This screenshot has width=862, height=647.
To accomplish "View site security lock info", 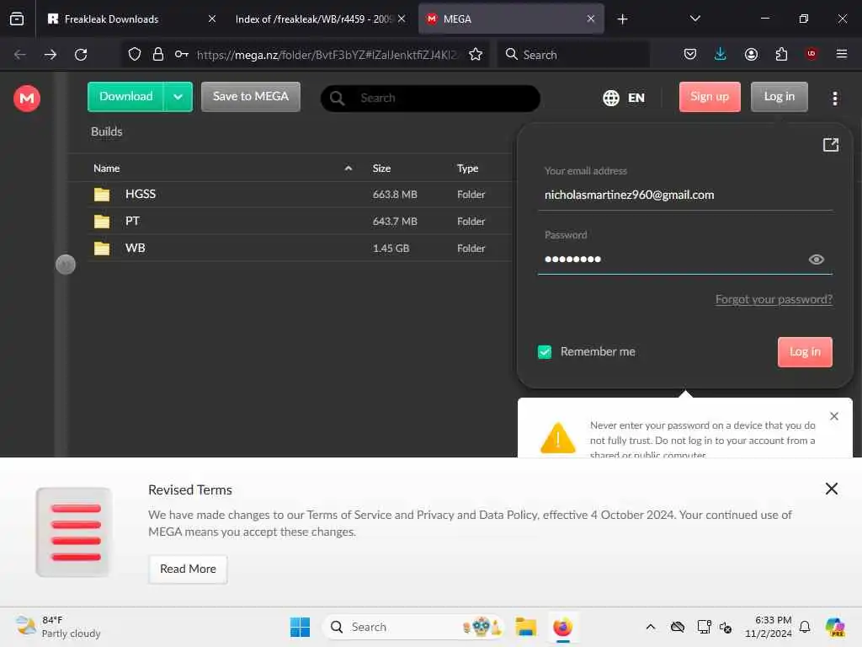I will coord(158,55).
